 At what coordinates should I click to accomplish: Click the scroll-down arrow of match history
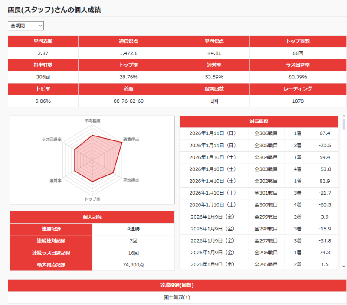point(344,266)
